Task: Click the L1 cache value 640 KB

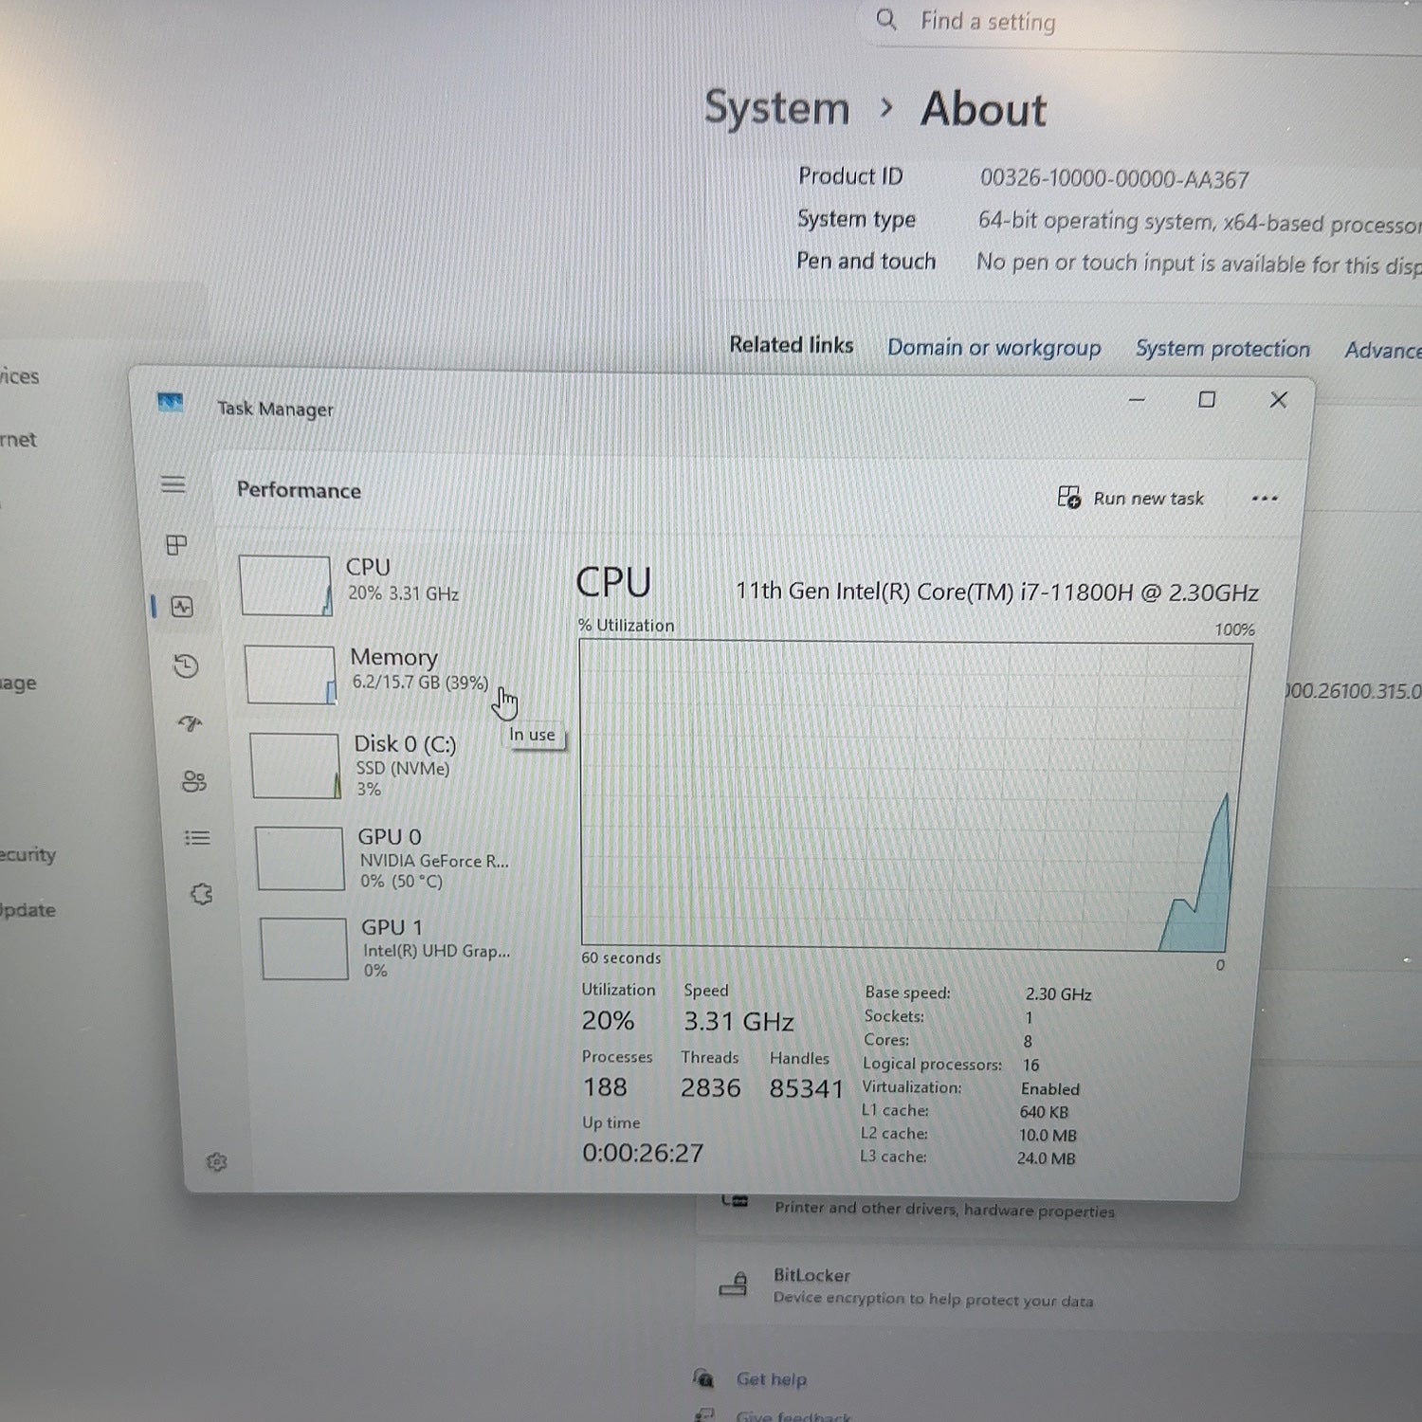Action: (x=1044, y=1112)
